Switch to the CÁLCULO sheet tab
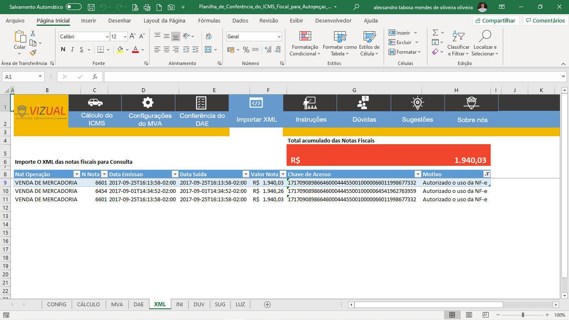 point(88,304)
